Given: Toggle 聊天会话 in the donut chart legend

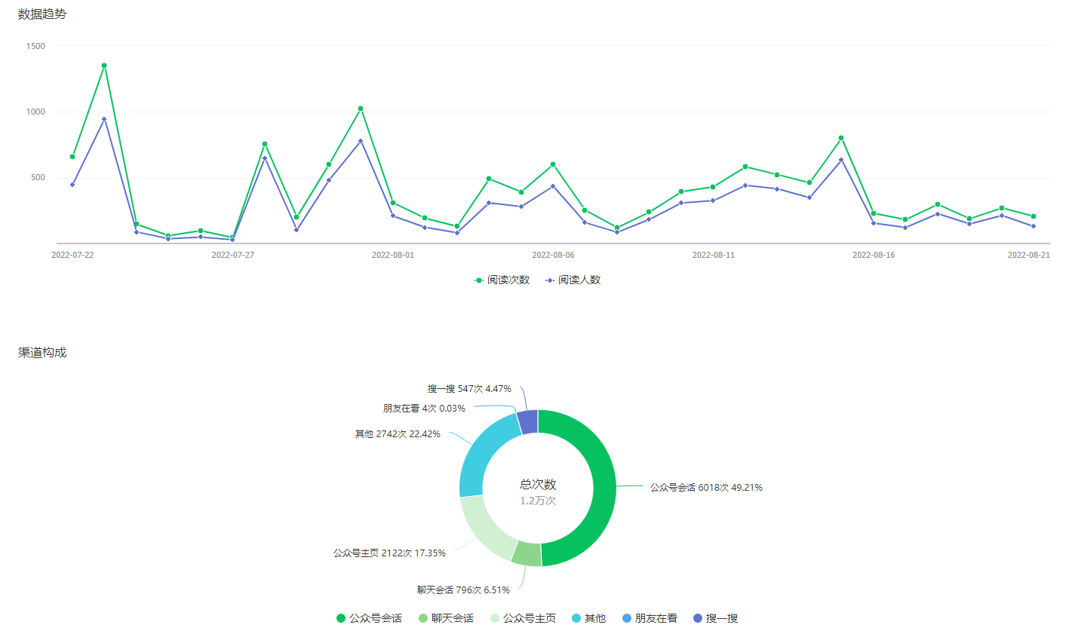Looking at the screenshot, I should point(446,618).
